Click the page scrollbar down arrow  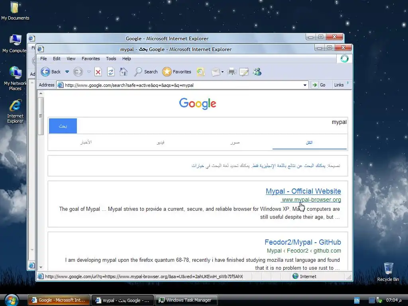[41, 267]
